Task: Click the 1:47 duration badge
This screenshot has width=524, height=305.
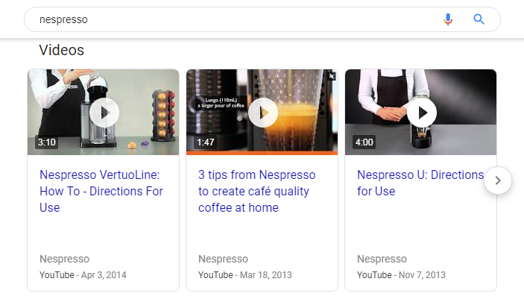Action: [206, 142]
